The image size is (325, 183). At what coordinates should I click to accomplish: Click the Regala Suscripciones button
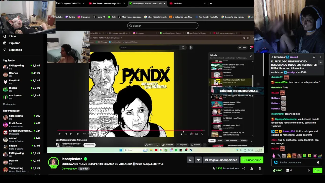click(221, 160)
